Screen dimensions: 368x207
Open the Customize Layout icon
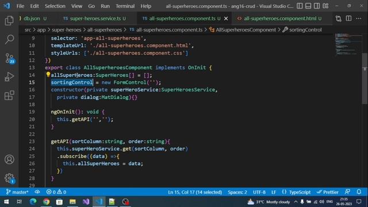(325, 6)
